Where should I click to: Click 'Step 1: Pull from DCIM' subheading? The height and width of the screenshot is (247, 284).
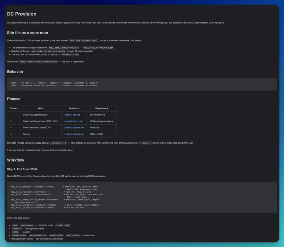(x=22, y=169)
